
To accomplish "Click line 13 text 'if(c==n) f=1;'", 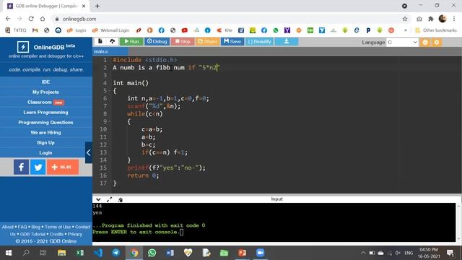I will pyautogui.click(x=165, y=152).
